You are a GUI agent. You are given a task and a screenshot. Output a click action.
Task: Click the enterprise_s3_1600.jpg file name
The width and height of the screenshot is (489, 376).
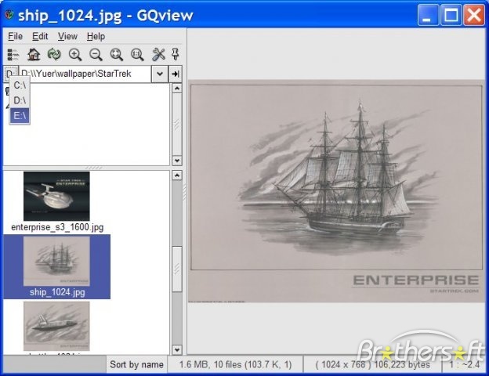point(57,227)
